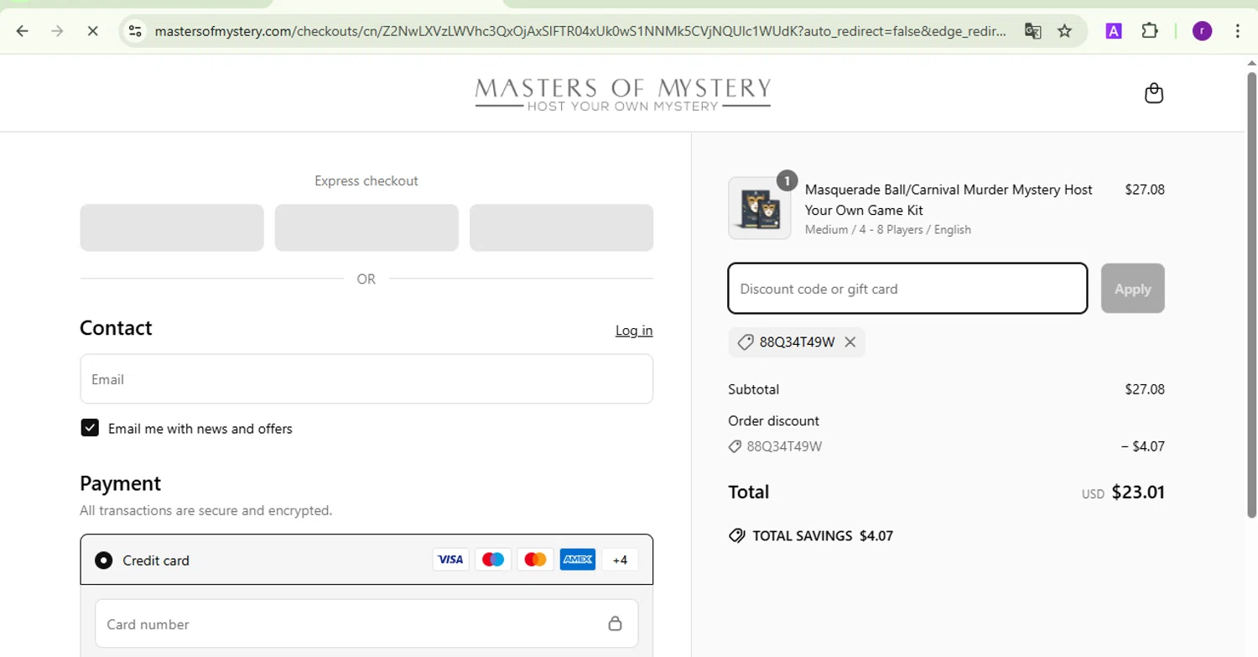The height and width of the screenshot is (657, 1258).
Task: Click the lock icon in card field
Action: coord(615,623)
